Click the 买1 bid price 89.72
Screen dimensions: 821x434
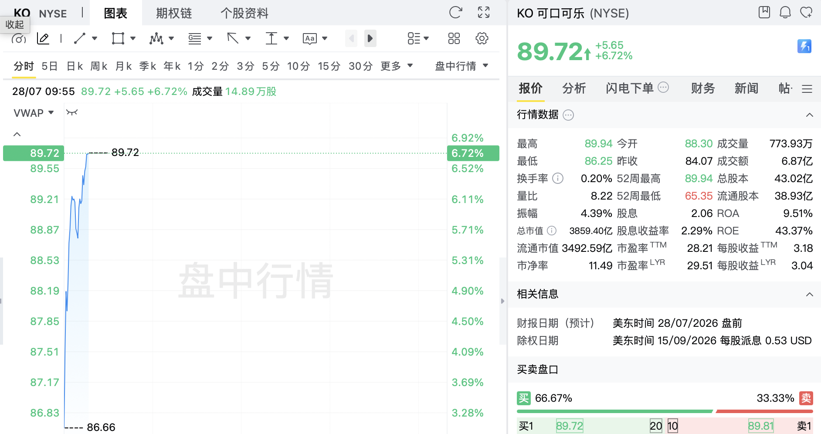click(x=570, y=426)
